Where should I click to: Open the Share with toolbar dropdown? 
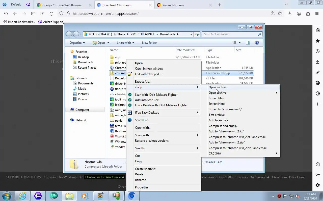pos(126,43)
